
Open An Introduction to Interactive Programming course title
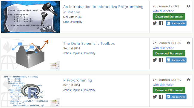point(103,9)
